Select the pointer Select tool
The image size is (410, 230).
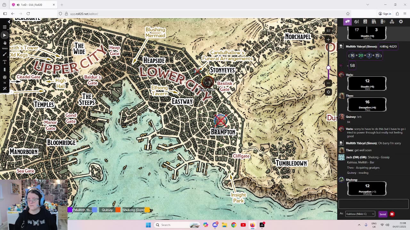[5, 35]
